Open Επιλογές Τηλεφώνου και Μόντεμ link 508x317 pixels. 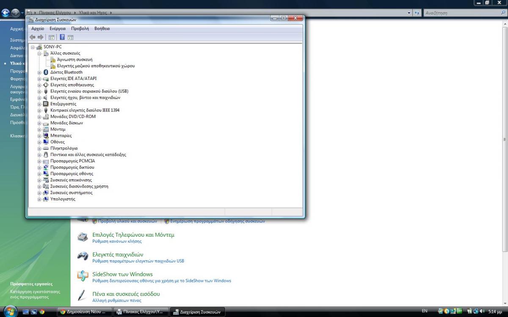click(133, 235)
